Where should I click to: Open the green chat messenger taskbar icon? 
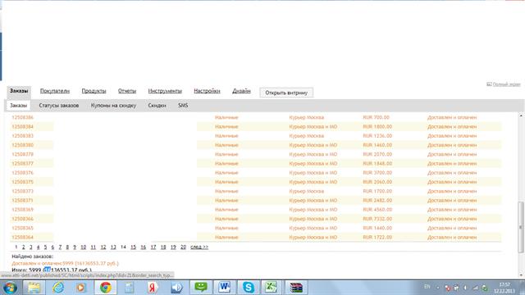point(201,288)
